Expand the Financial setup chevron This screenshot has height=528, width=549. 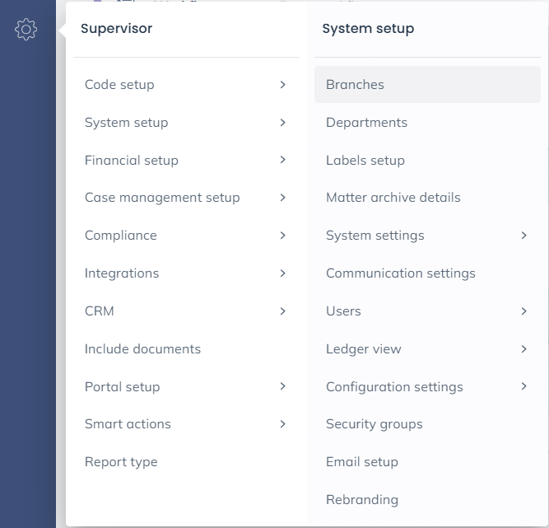[x=282, y=160]
